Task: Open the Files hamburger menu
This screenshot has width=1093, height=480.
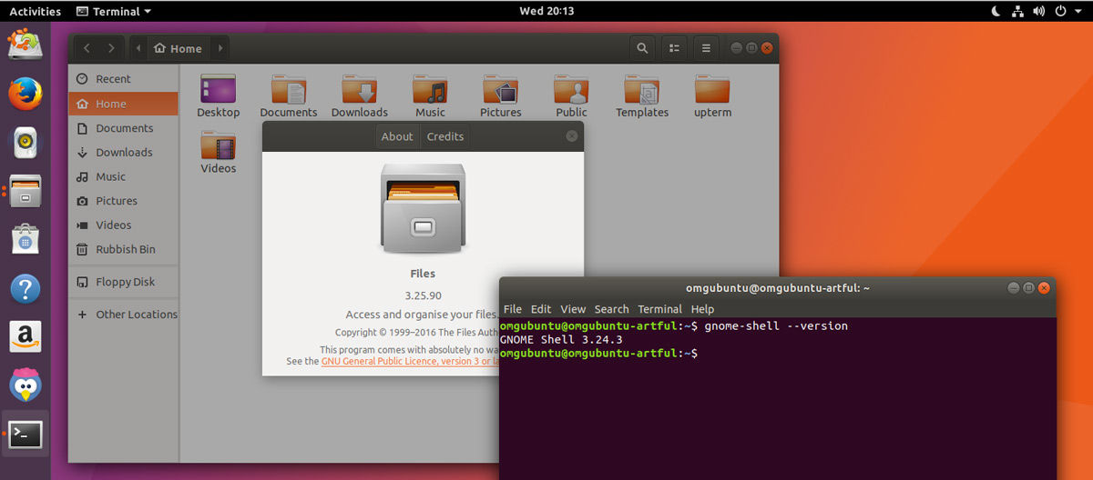Action: [704, 48]
